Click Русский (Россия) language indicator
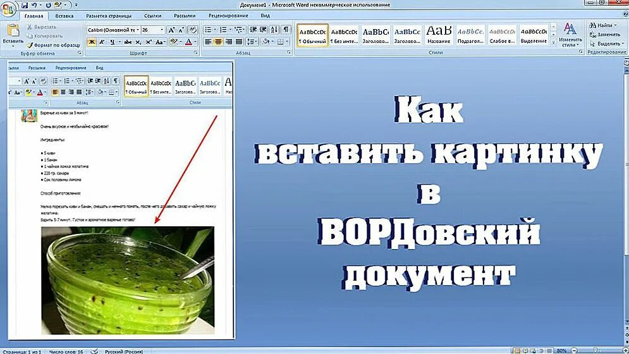The image size is (629, 354). tap(124, 351)
